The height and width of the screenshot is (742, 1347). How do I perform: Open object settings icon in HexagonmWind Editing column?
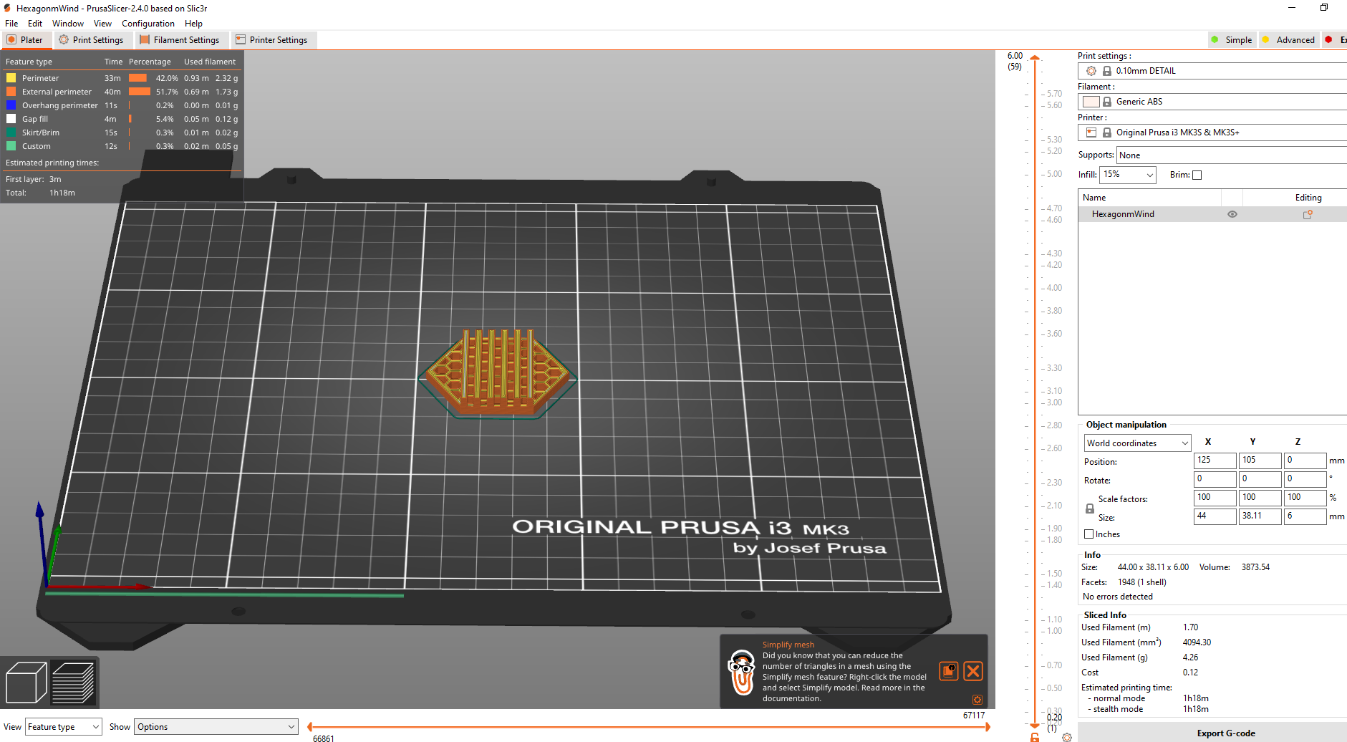click(1308, 213)
